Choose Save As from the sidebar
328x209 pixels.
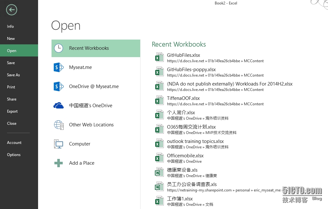(x=19, y=75)
